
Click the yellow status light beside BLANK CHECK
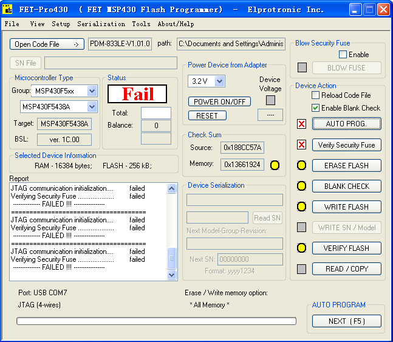(301, 186)
